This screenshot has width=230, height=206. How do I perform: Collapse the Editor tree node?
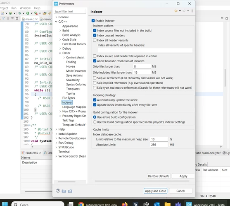pos(60,53)
